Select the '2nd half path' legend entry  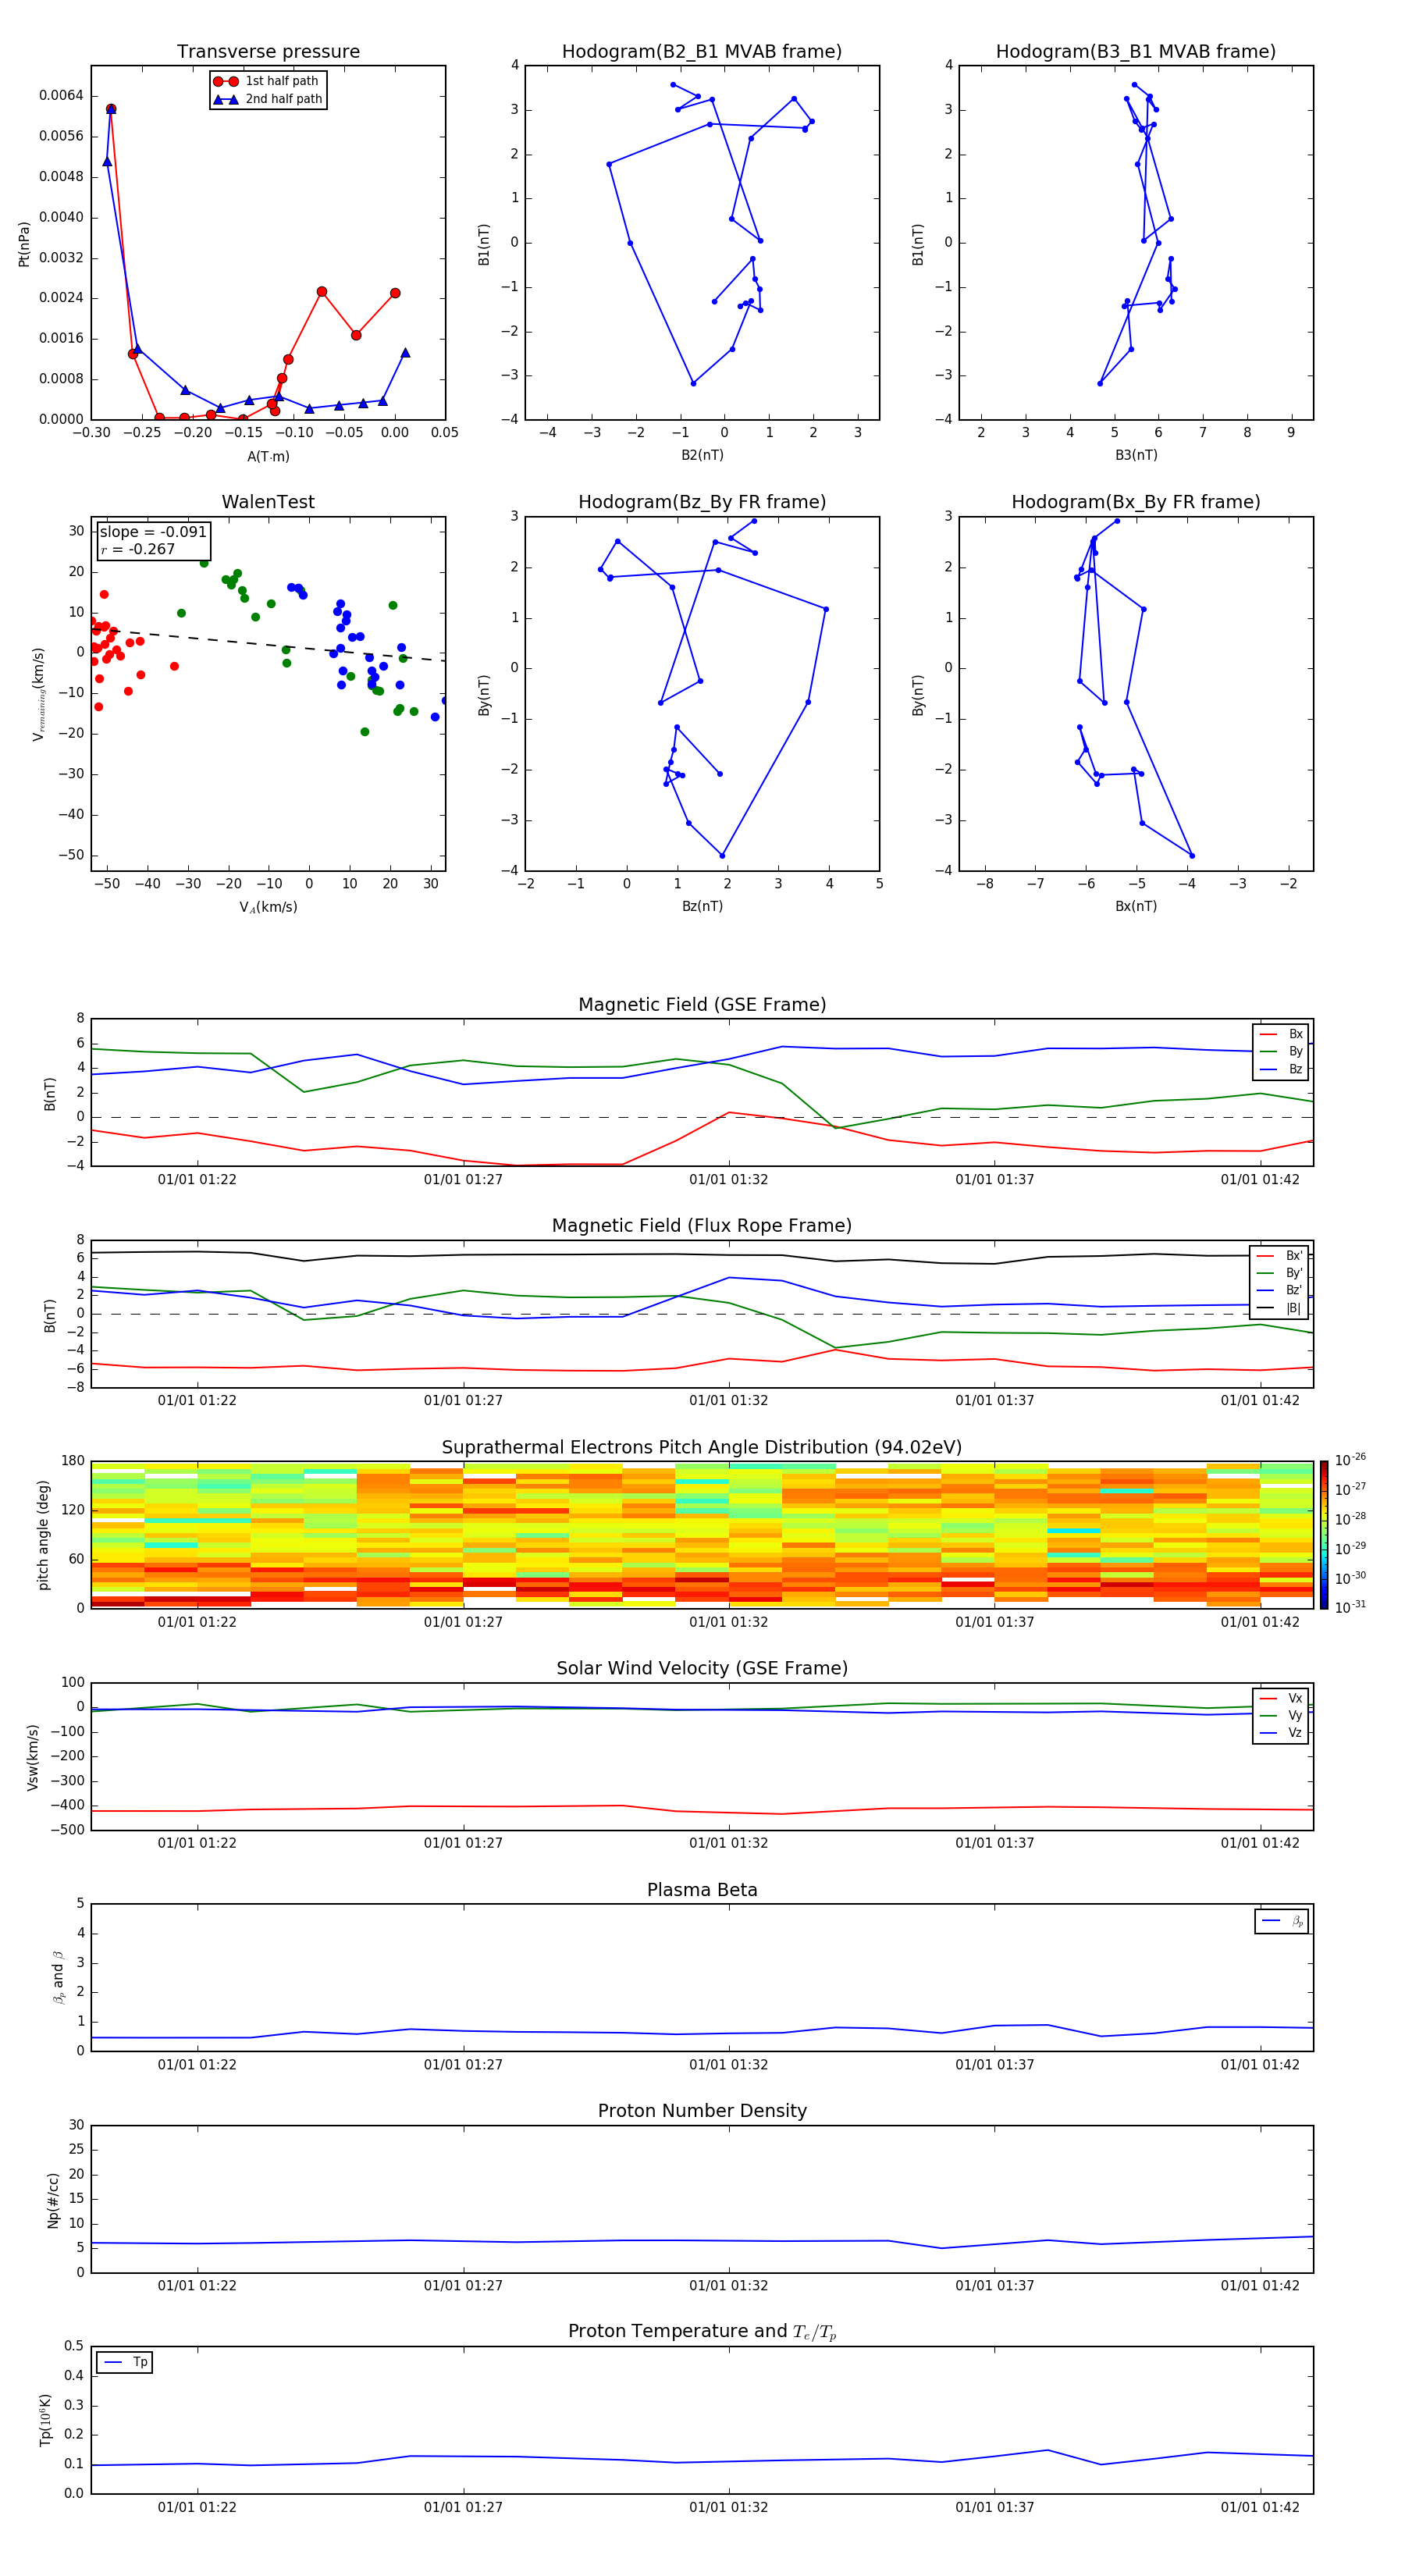268,99
